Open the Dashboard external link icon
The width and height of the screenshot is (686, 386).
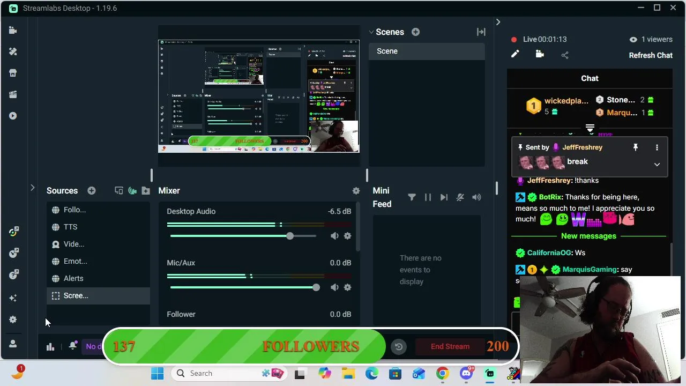(x=14, y=232)
